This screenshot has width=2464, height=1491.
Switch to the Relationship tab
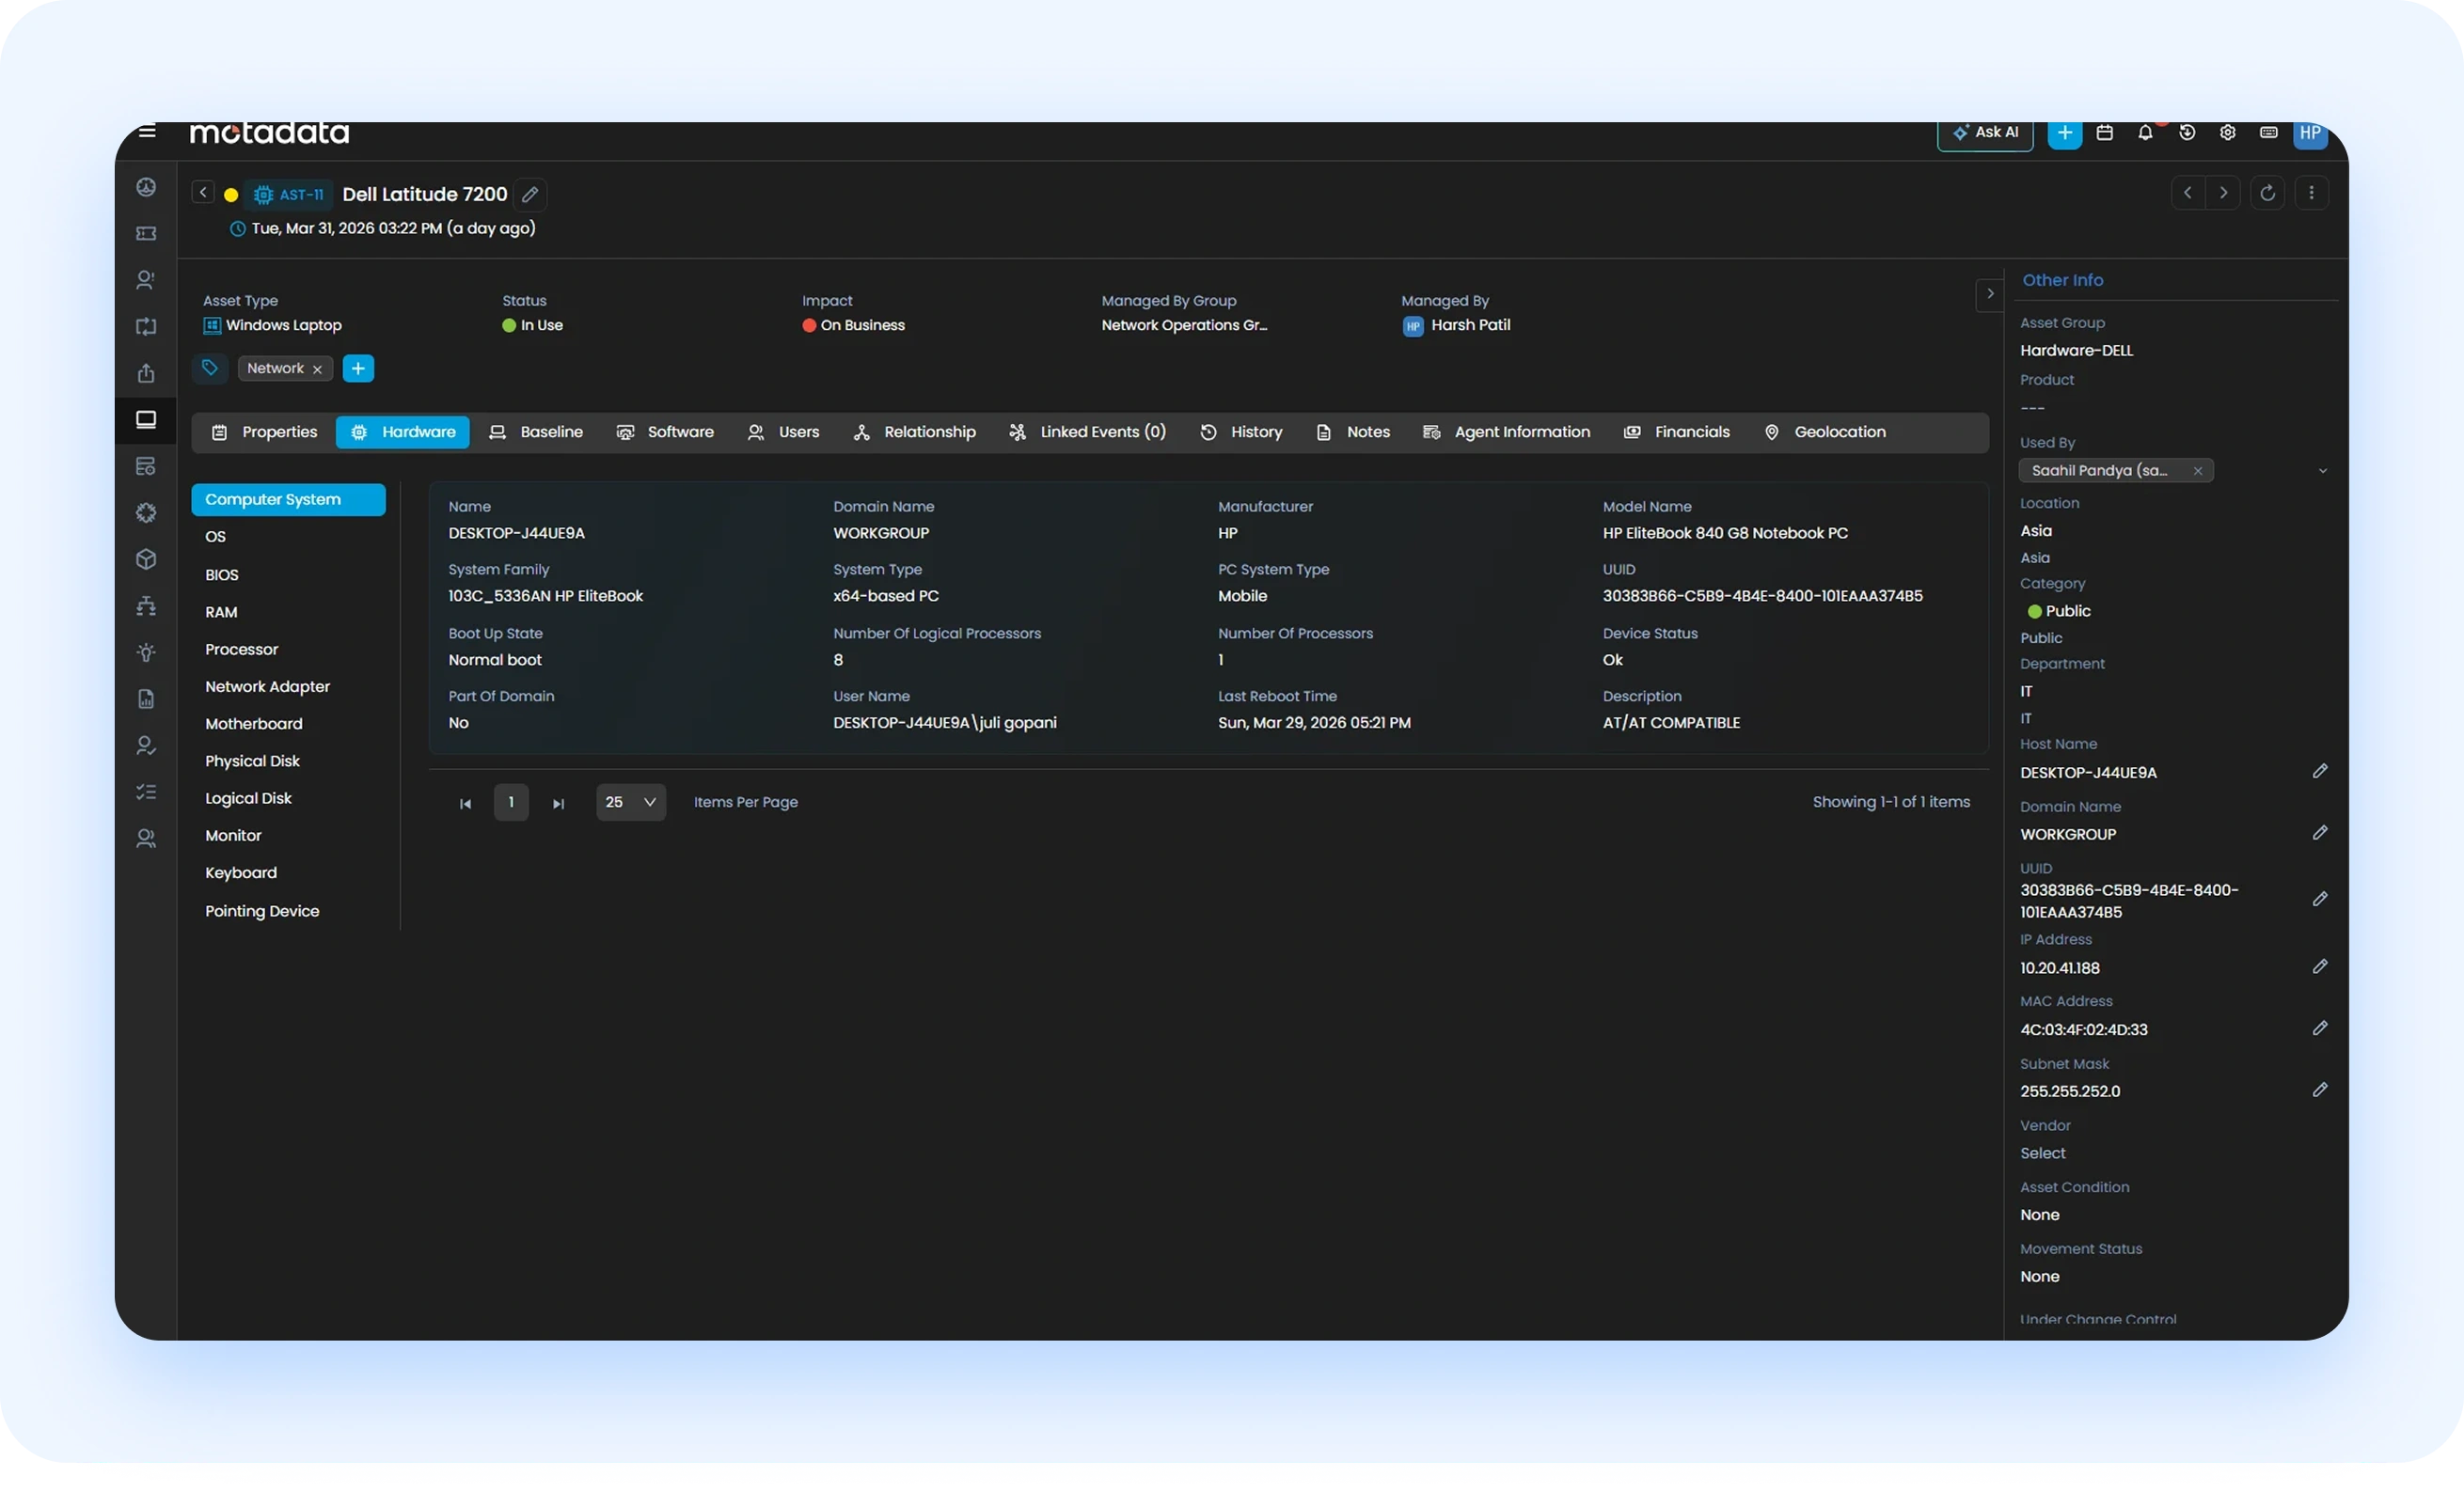point(914,432)
